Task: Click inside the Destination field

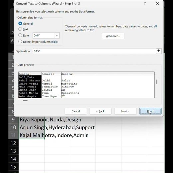Action: click(94, 51)
